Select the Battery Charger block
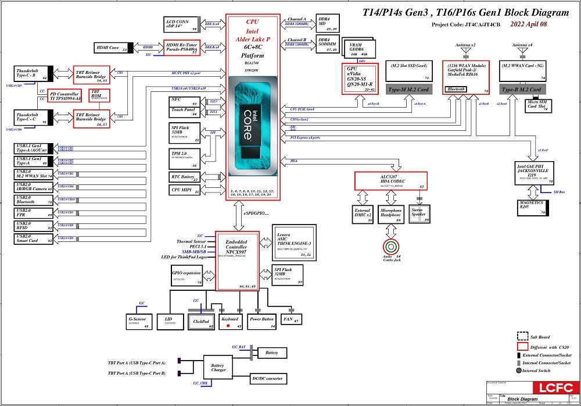Screen dimensions: 581x406 click(218, 368)
